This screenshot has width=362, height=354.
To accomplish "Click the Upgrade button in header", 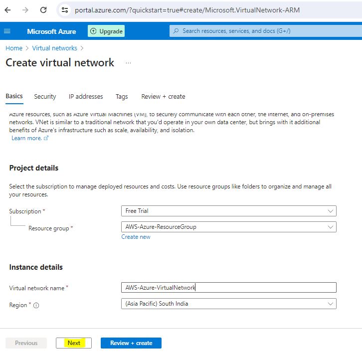I will pos(106,31).
